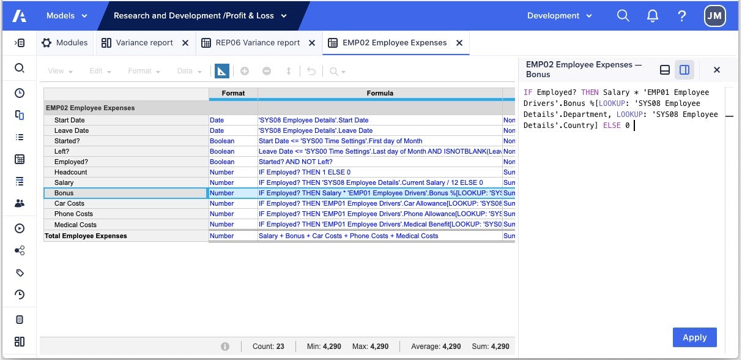
Task: Close the formula editor panel
Action: click(717, 70)
